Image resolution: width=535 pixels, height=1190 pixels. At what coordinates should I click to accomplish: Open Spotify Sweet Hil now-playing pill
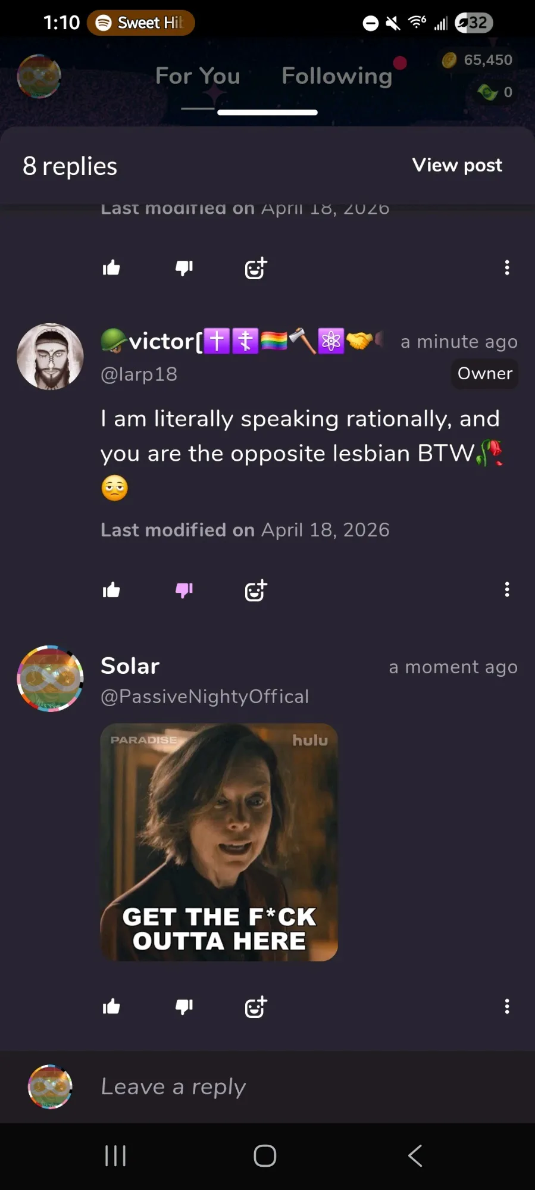(x=141, y=23)
